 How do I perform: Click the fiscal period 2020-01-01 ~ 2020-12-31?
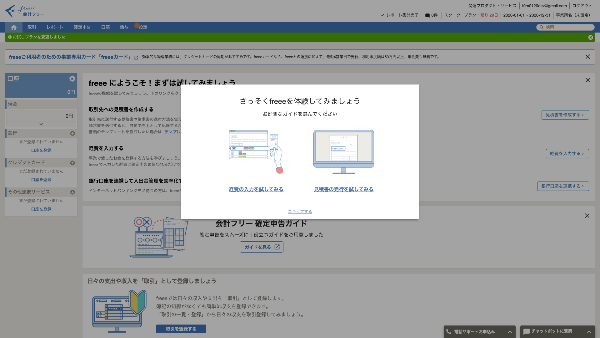[527, 15]
